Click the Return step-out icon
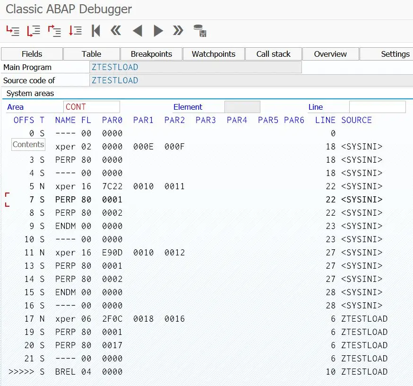 [54, 31]
